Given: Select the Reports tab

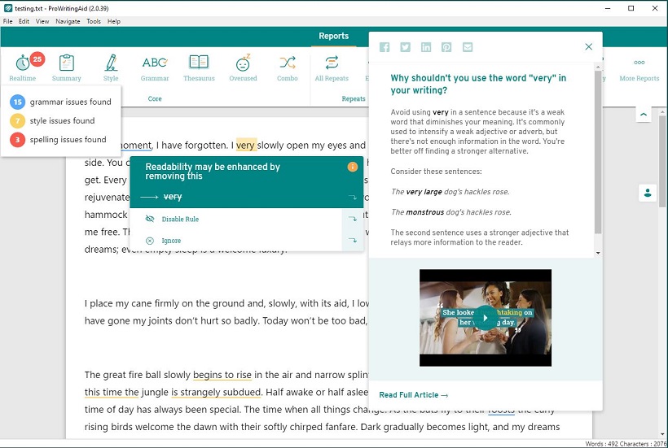Looking at the screenshot, I should click(333, 36).
